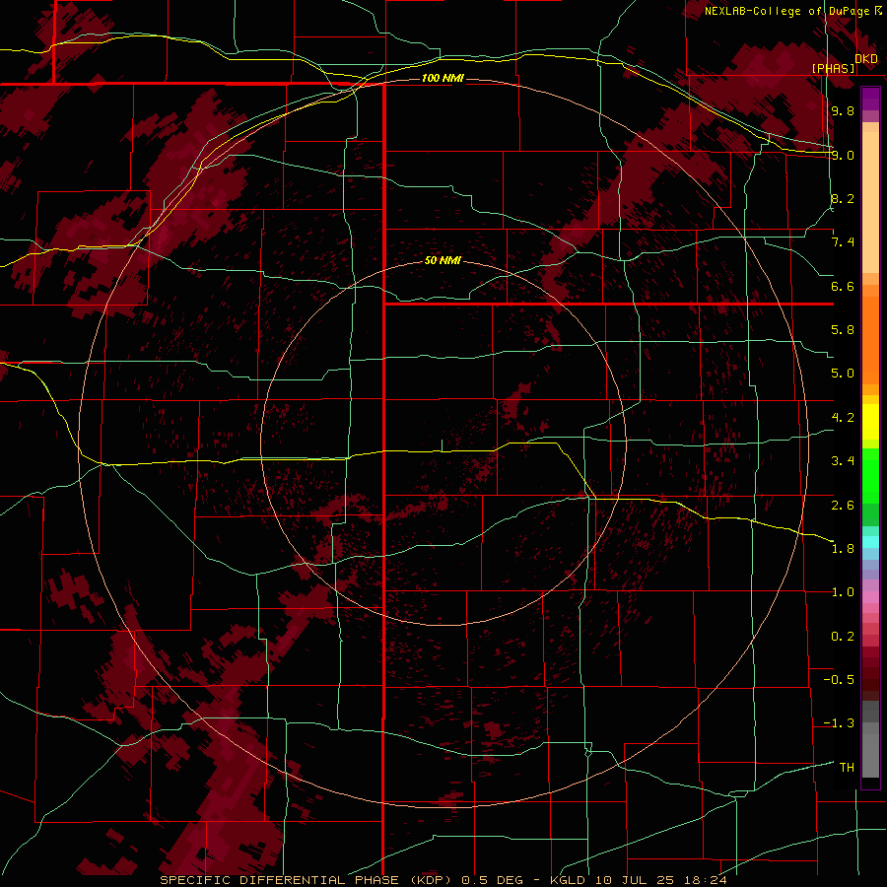This screenshot has width=887, height=887.
Task: Pick the light peach band of the color bar
Action: 870,202
